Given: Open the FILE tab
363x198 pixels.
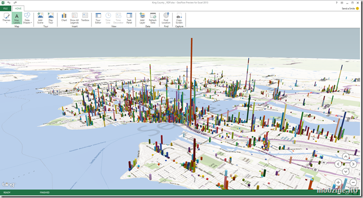Looking at the screenshot, I should point(6,9).
